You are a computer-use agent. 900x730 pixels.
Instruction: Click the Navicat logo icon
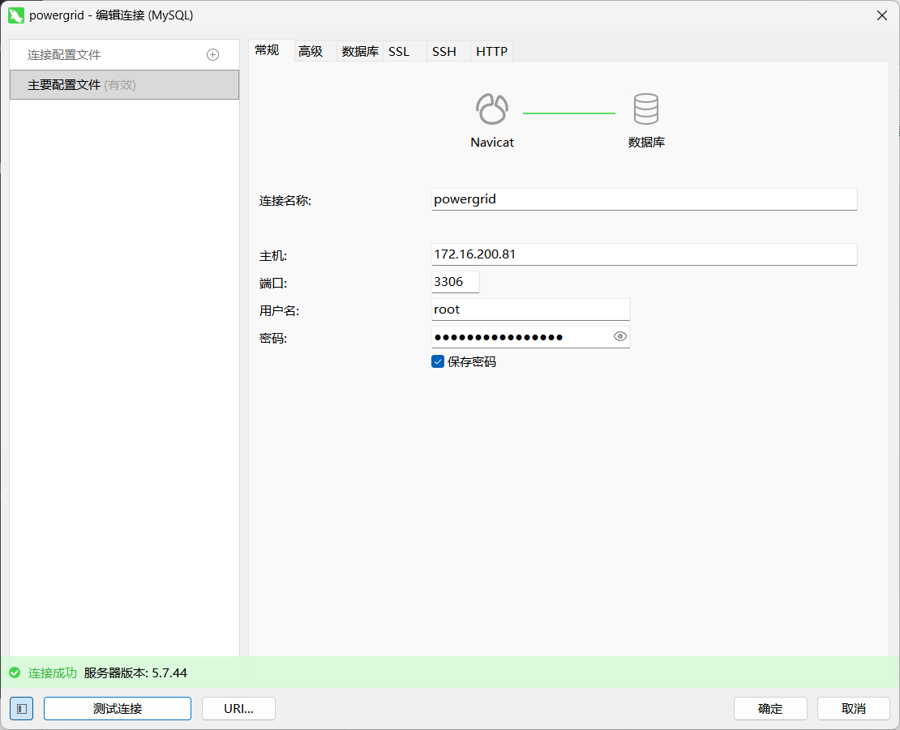click(x=492, y=109)
